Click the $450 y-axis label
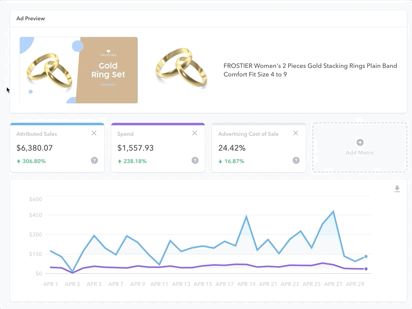Image resolution: width=412 pixels, height=309 pixels. tap(36, 215)
